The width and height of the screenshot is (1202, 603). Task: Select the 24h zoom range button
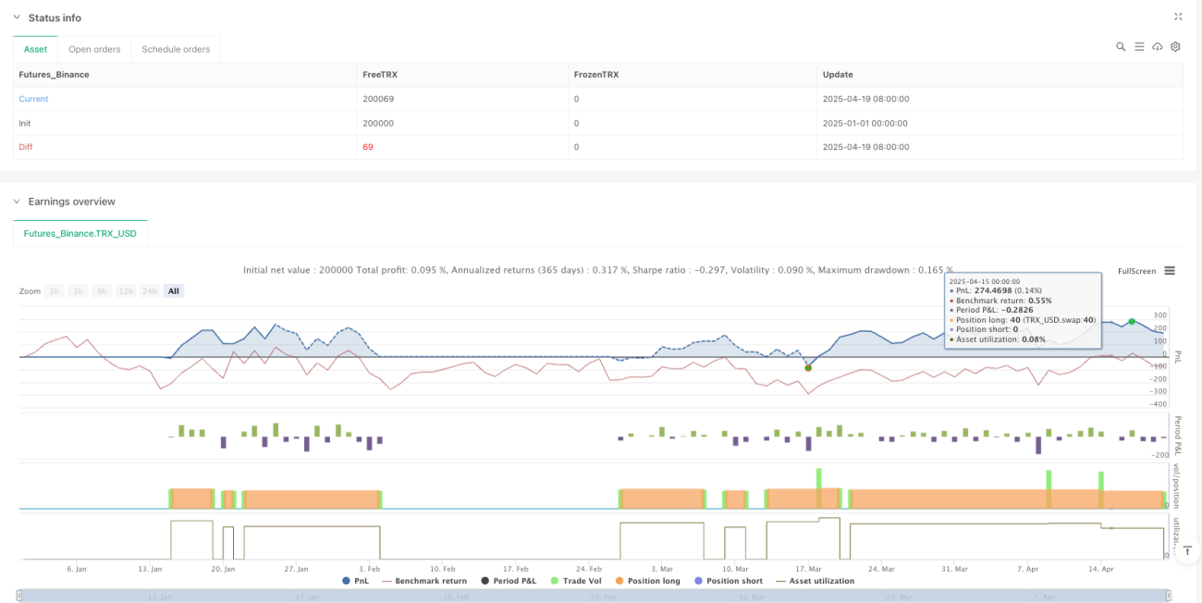click(150, 291)
